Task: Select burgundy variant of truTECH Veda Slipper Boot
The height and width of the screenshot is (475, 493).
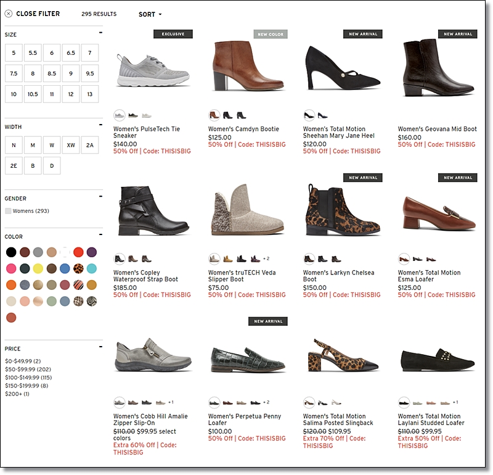Action: coord(255,258)
